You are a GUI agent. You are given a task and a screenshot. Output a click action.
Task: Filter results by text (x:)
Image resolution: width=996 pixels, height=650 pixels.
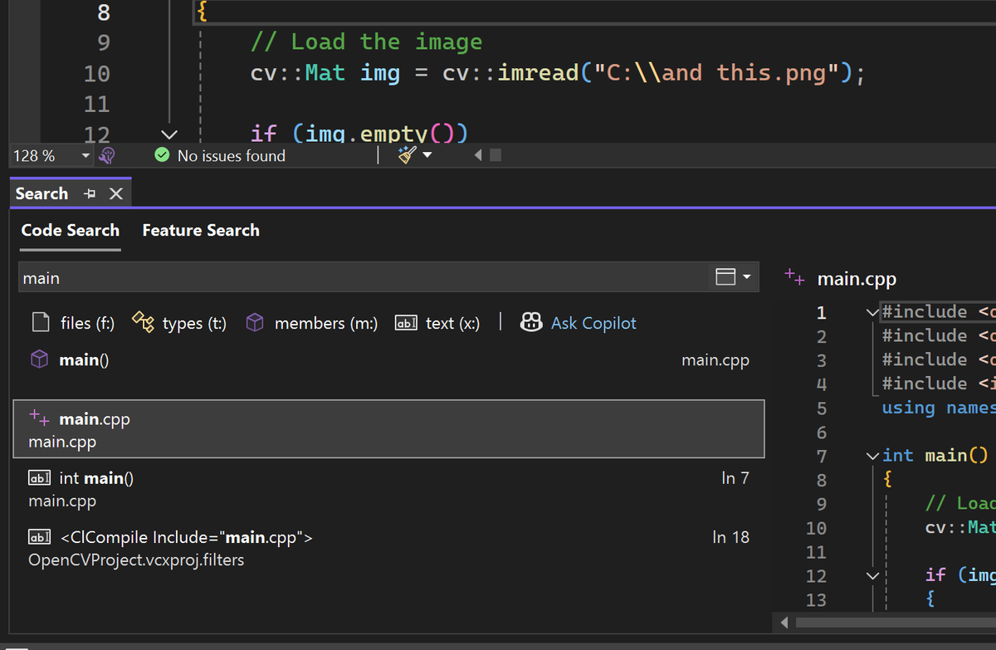(x=437, y=323)
